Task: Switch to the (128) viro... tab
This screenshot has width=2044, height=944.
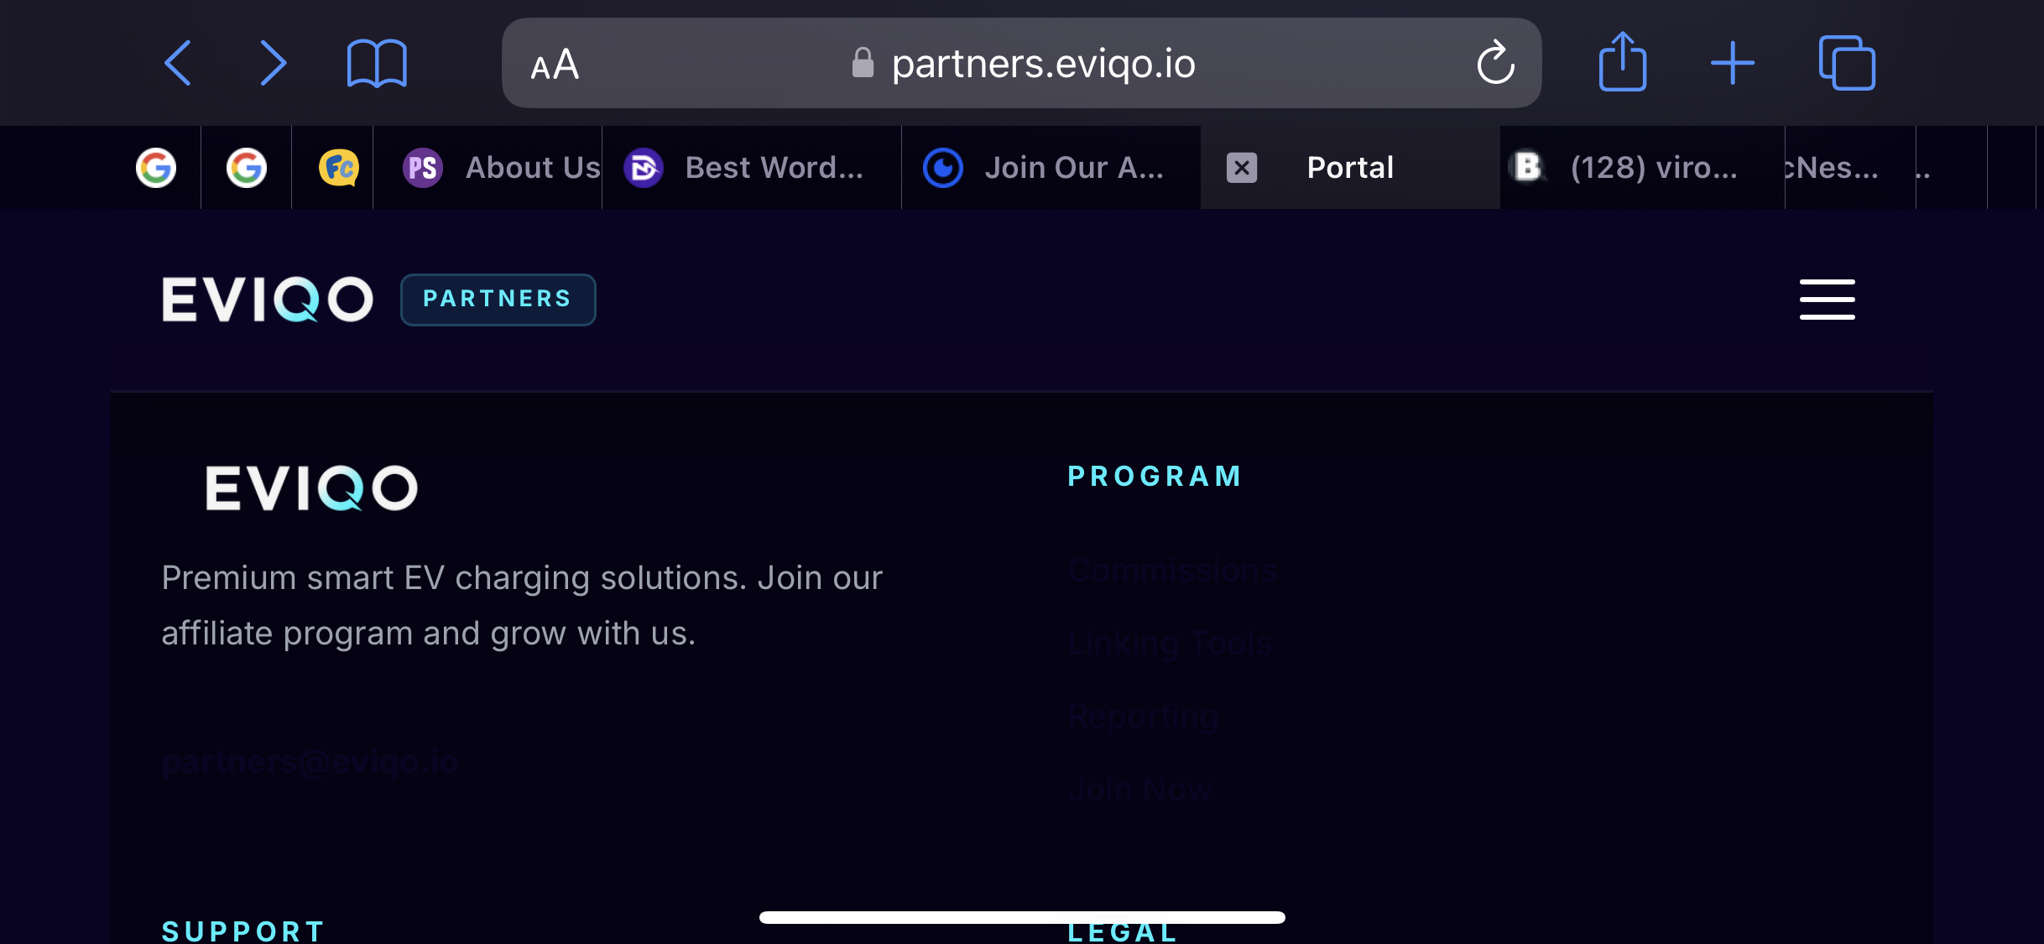Action: point(1642,168)
